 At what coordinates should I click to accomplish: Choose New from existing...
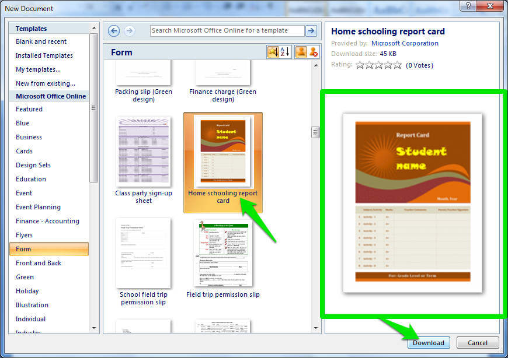45,83
